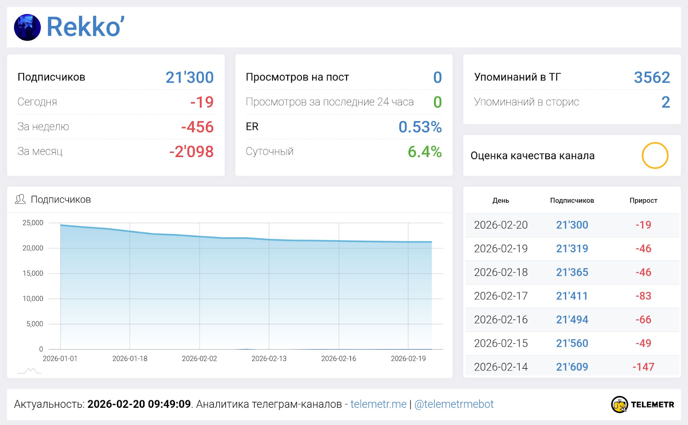Click the 'За месяц' label
The width and height of the screenshot is (688, 425).
40,151
